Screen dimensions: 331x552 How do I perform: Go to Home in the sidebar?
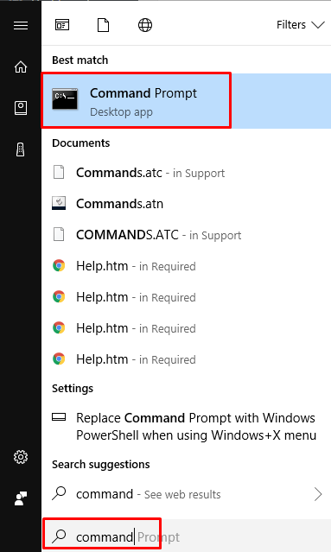(x=21, y=67)
